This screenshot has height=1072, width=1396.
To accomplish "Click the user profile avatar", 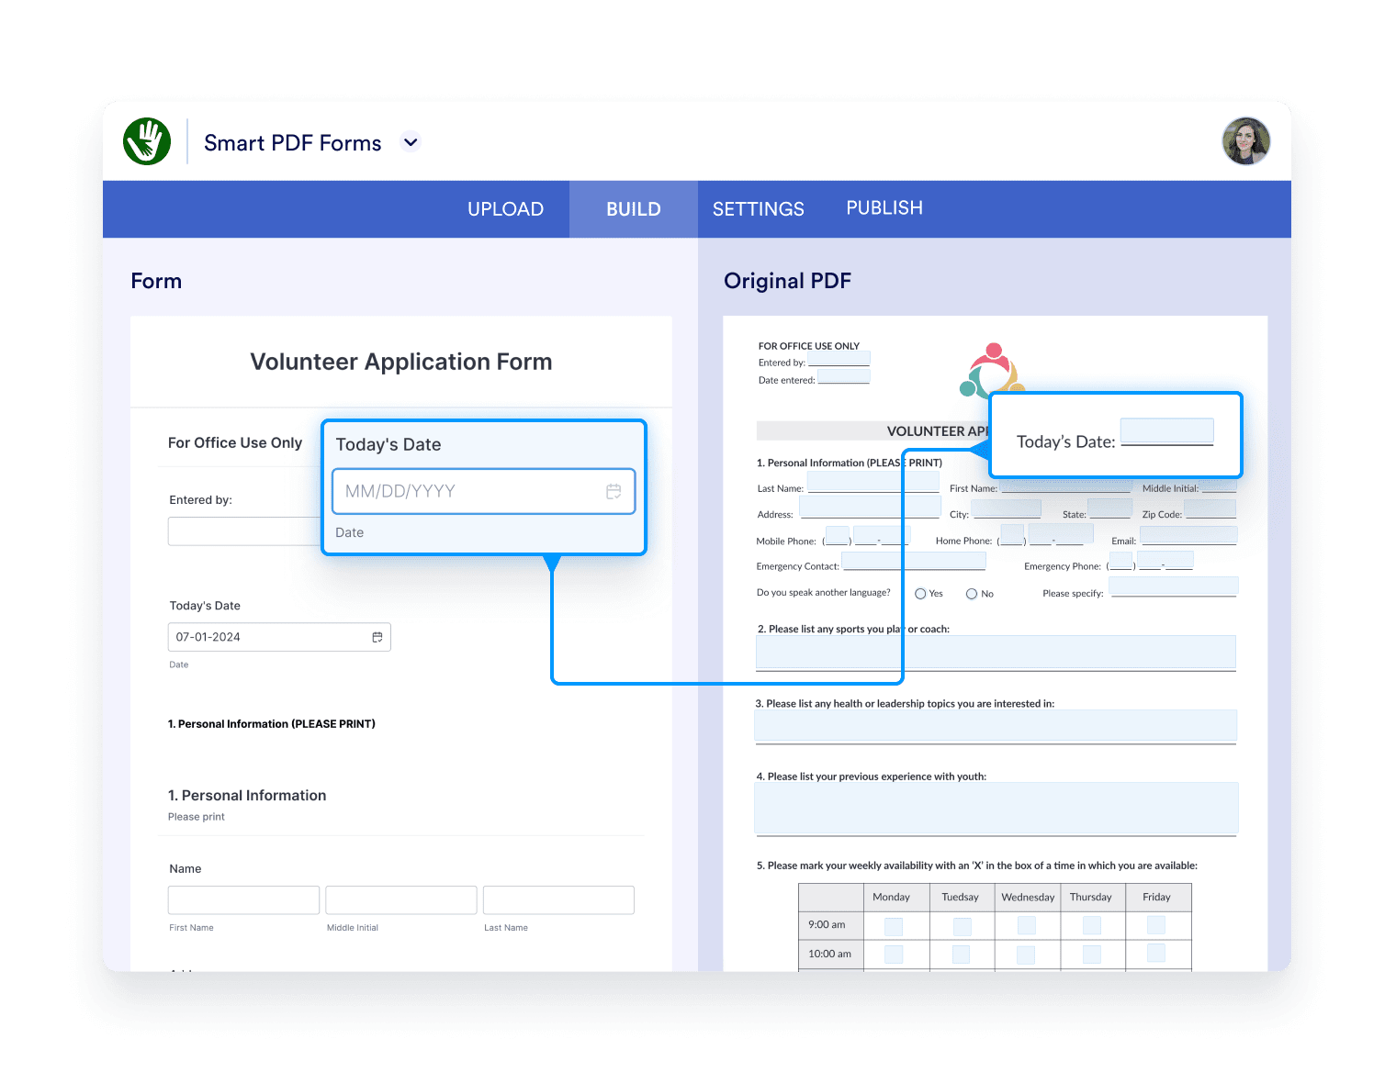I will coord(1245,140).
